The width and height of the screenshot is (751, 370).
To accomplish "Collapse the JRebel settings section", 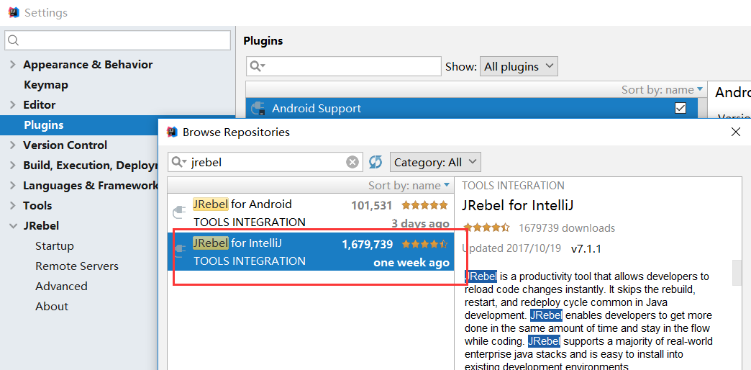I will coord(12,226).
